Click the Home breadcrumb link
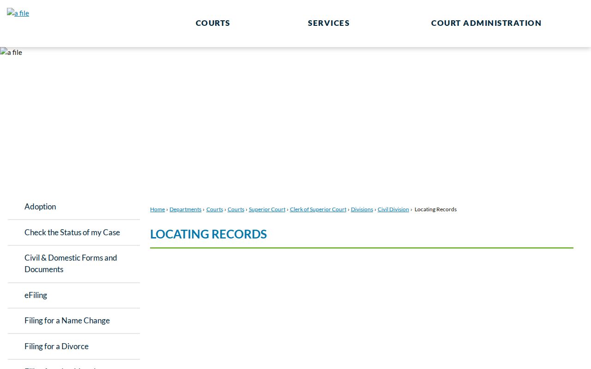The height and width of the screenshot is (369, 591). point(157,209)
